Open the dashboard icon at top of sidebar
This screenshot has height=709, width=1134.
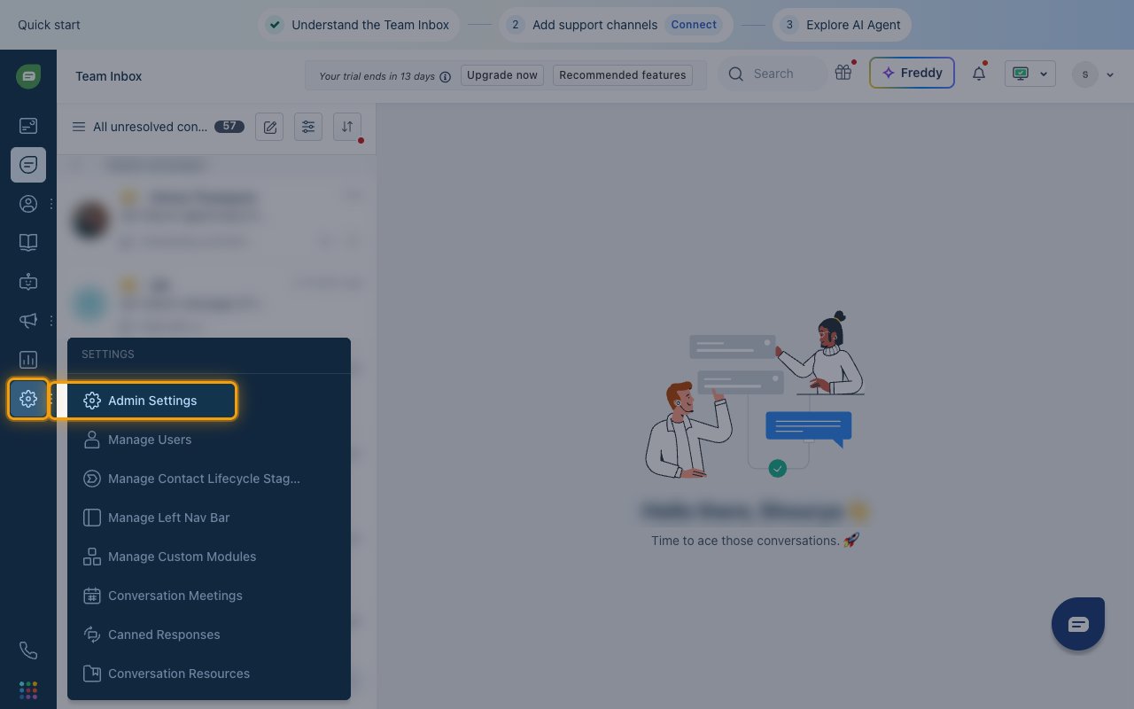(28, 126)
